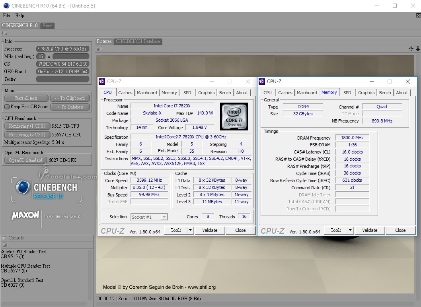Toggle the Console checkbox

[x=4, y=238]
